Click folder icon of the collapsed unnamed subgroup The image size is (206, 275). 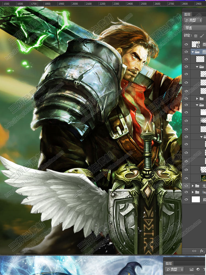click(201, 98)
